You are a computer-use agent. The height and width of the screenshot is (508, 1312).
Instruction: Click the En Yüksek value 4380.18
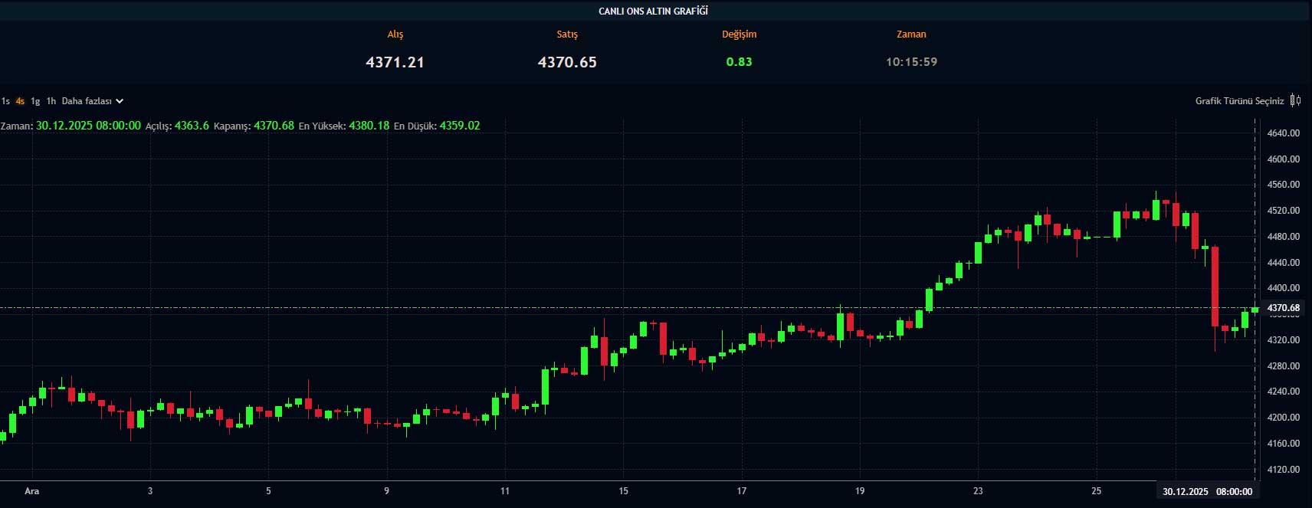(369, 126)
